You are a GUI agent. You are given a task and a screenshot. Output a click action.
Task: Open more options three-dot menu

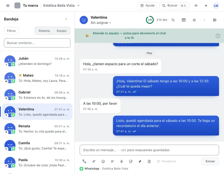pyautogui.click(x=204, y=20)
